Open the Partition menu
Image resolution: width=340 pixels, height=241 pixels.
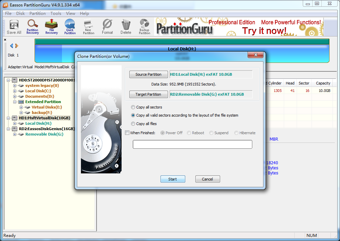[38, 14]
